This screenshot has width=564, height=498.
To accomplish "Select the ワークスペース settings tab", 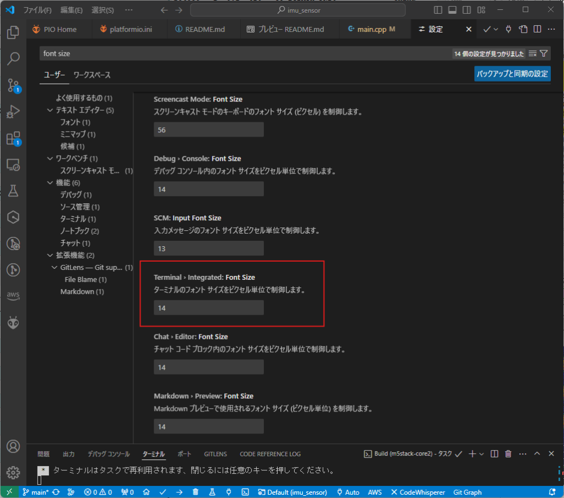I will click(92, 75).
